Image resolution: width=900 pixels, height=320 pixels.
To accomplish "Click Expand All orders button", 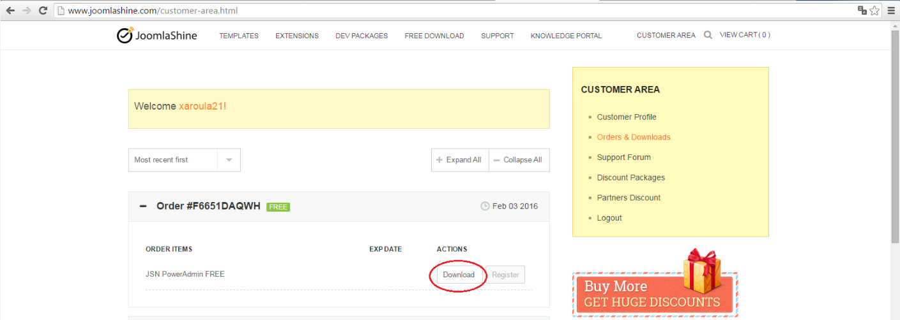I will point(460,160).
